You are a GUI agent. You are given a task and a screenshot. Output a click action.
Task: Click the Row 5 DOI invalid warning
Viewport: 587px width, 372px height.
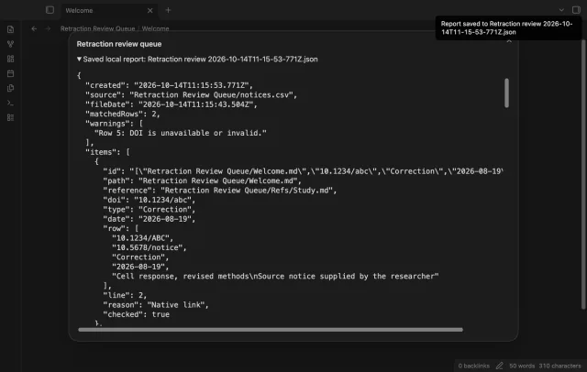pos(181,133)
